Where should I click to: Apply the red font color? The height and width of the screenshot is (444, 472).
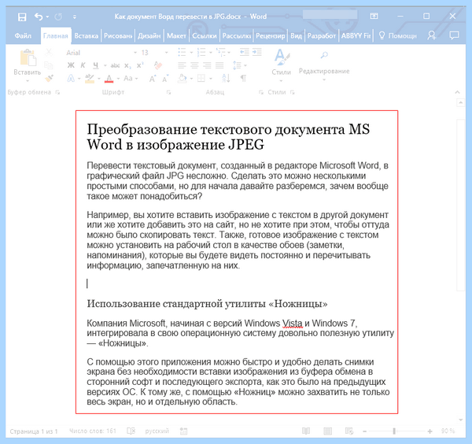coord(109,79)
